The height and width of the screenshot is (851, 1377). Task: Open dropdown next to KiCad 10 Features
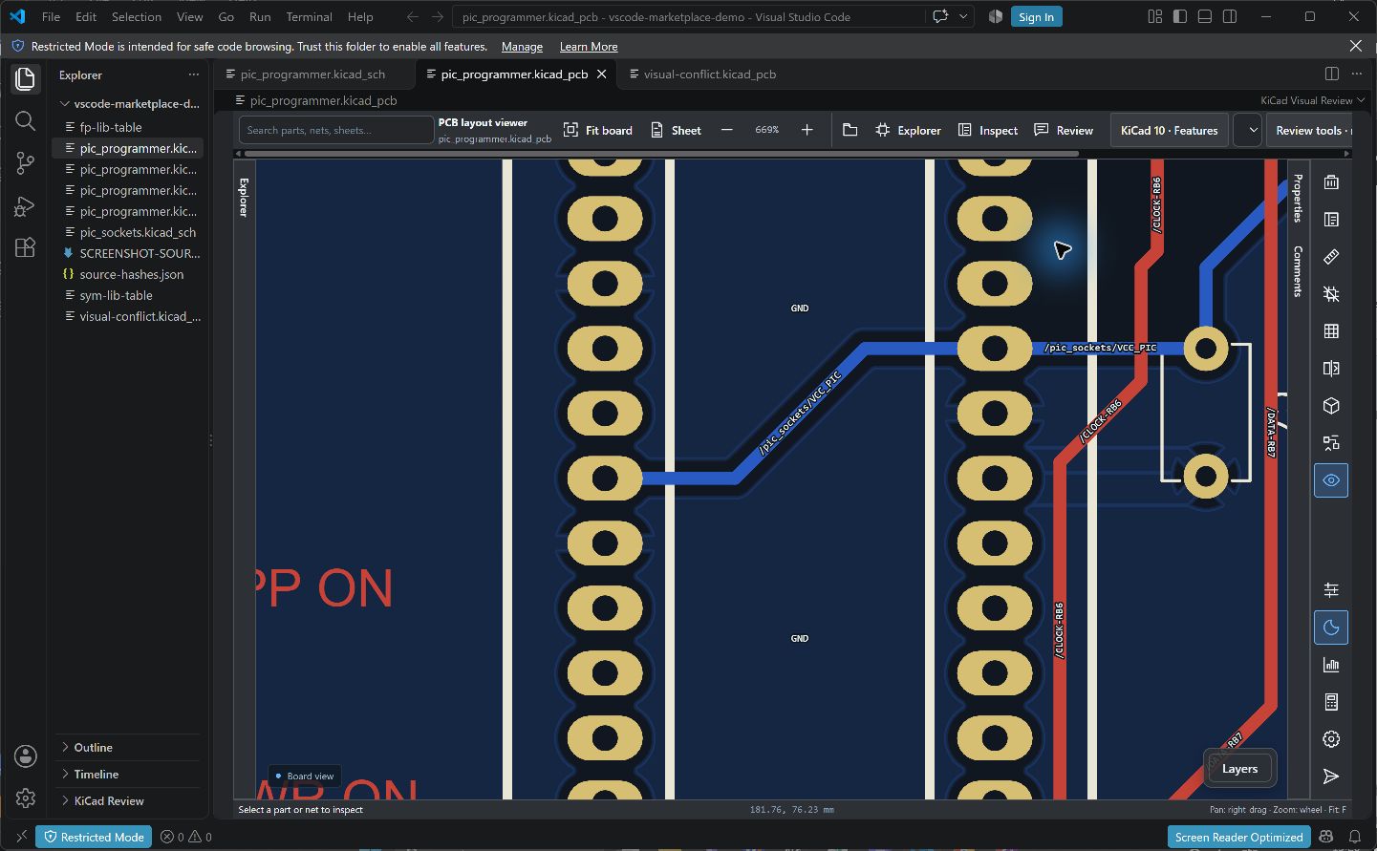[1248, 130]
